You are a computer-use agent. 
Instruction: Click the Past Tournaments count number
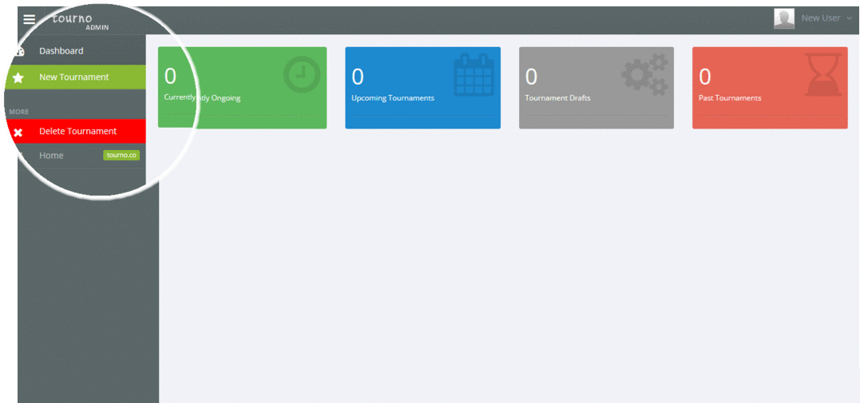coord(704,77)
